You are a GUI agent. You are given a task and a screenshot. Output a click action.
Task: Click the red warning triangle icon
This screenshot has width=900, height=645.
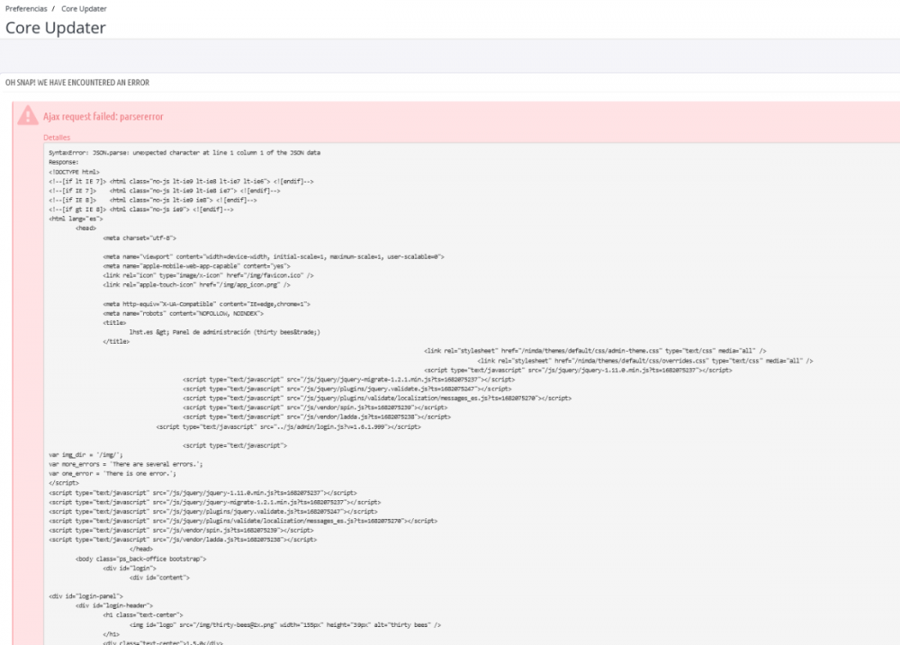pyautogui.click(x=30, y=116)
